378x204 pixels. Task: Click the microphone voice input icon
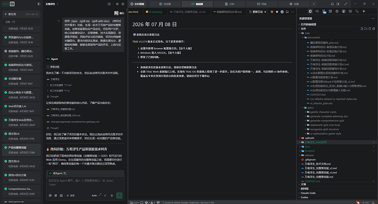[x=112, y=195]
